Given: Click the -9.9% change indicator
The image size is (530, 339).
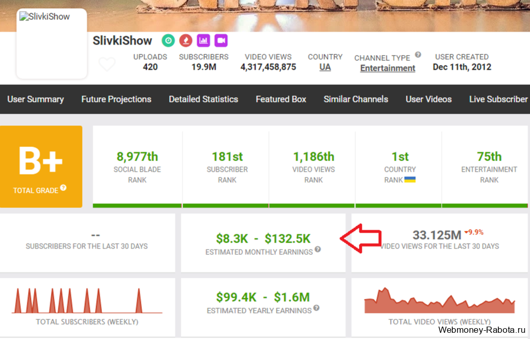Looking at the screenshot, I should coord(474,233).
